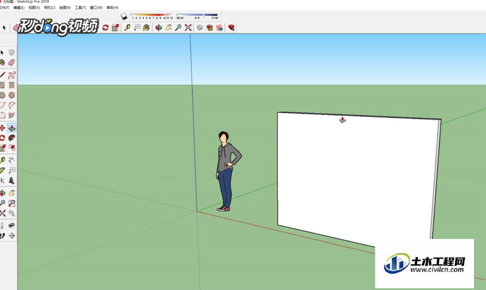Choose Paint Bucket in the left tool palette
Image resolution: width=486 pixels, height=290 pixels.
pyautogui.click(x=2, y=62)
